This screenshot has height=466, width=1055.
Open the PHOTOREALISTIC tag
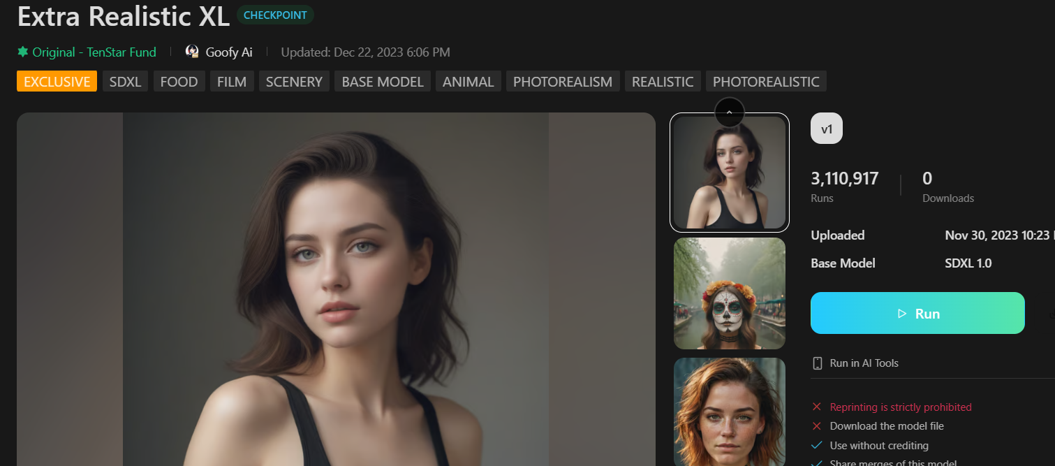(766, 82)
